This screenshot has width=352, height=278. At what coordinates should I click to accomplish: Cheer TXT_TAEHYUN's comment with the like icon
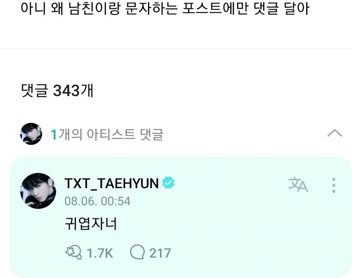tap(73, 252)
